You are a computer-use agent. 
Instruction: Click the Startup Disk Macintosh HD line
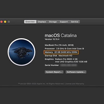pyautogui.click(x=58, y=56)
